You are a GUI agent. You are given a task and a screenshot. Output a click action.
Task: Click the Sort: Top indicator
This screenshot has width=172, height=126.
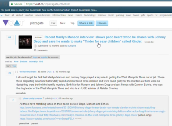pos(11,66)
